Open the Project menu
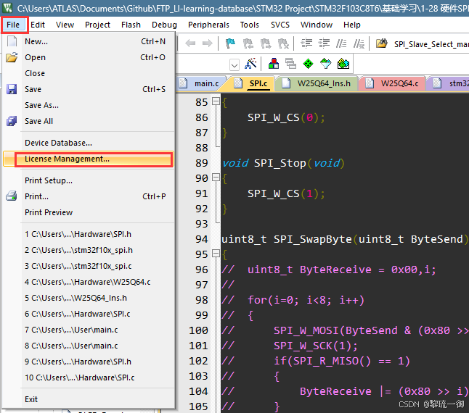 [97, 25]
